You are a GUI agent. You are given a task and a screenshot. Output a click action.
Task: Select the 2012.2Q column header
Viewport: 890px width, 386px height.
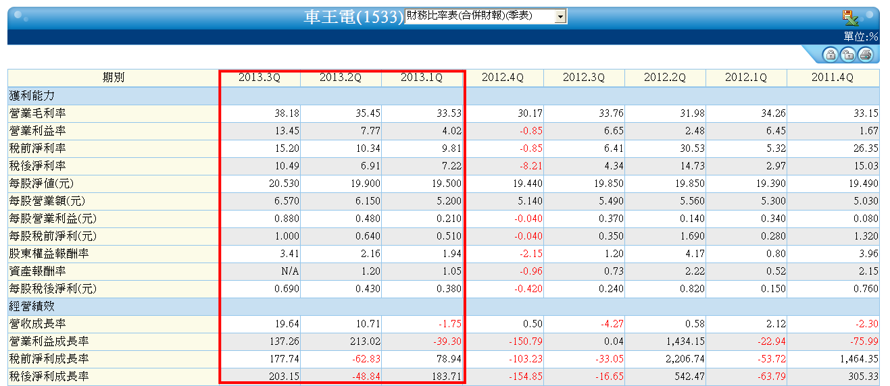665,78
